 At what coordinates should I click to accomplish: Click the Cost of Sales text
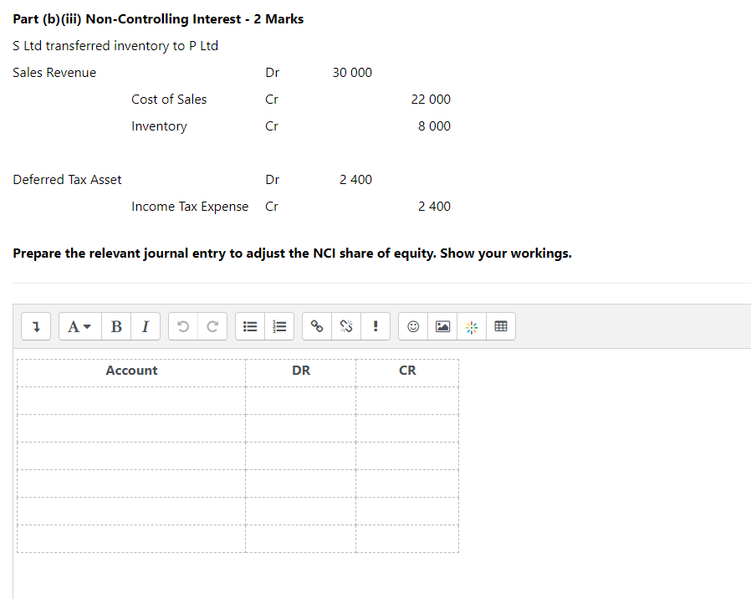169,100
